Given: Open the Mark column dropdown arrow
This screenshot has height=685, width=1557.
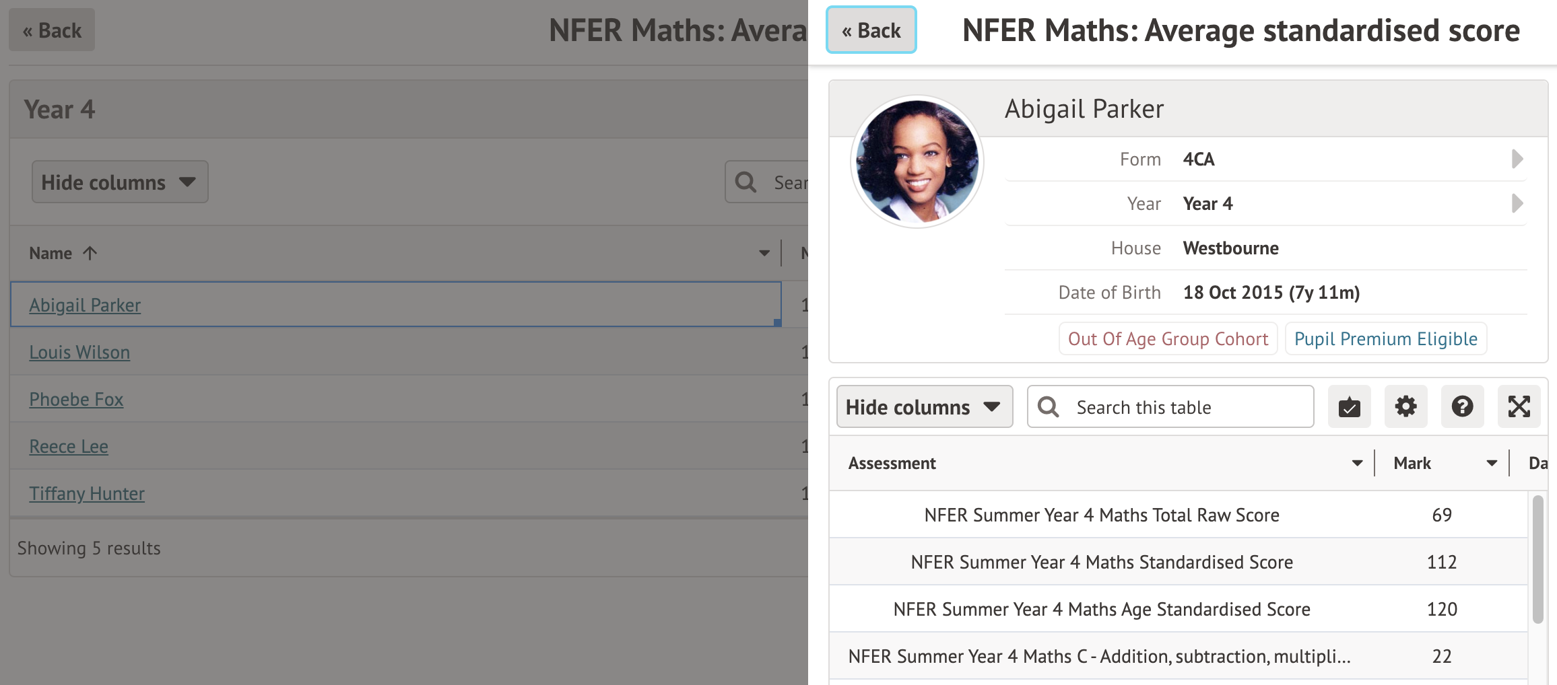Looking at the screenshot, I should pos(1492,464).
